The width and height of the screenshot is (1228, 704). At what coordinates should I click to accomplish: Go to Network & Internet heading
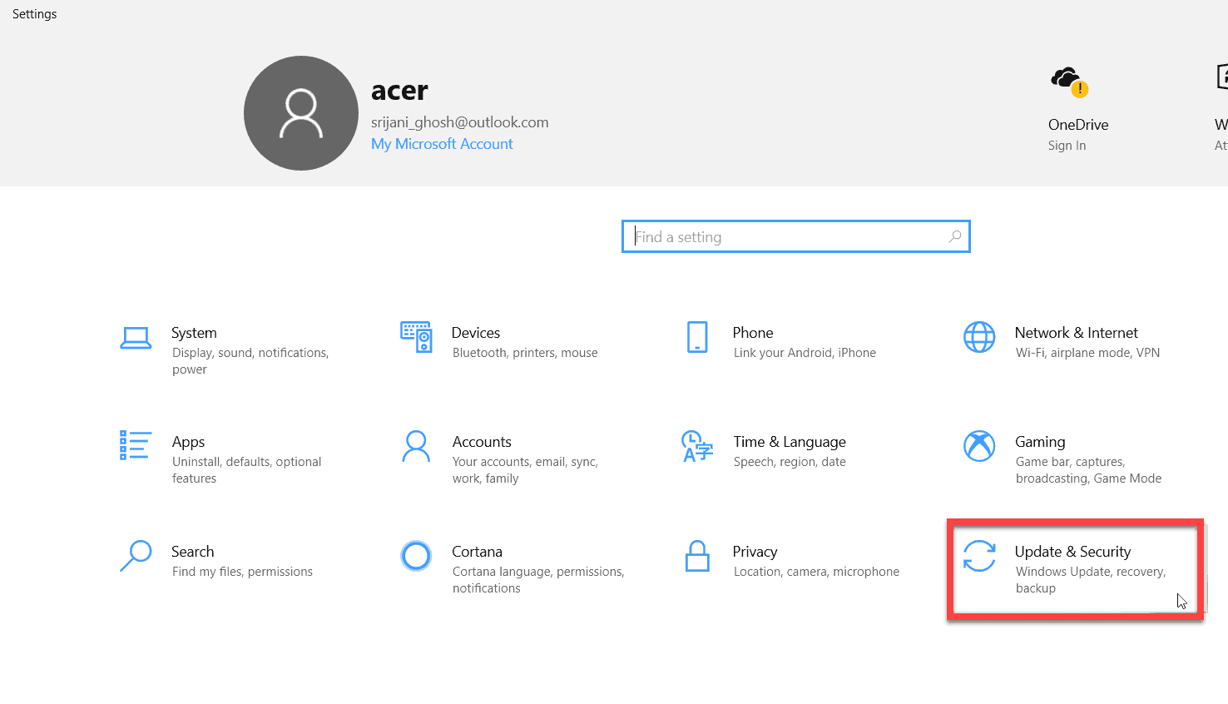(1077, 333)
